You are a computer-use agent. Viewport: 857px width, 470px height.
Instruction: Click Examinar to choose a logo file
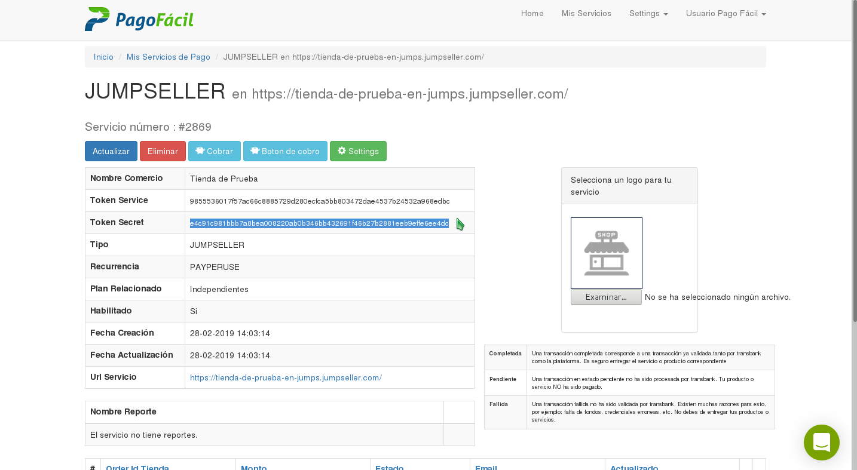pos(606,297)
